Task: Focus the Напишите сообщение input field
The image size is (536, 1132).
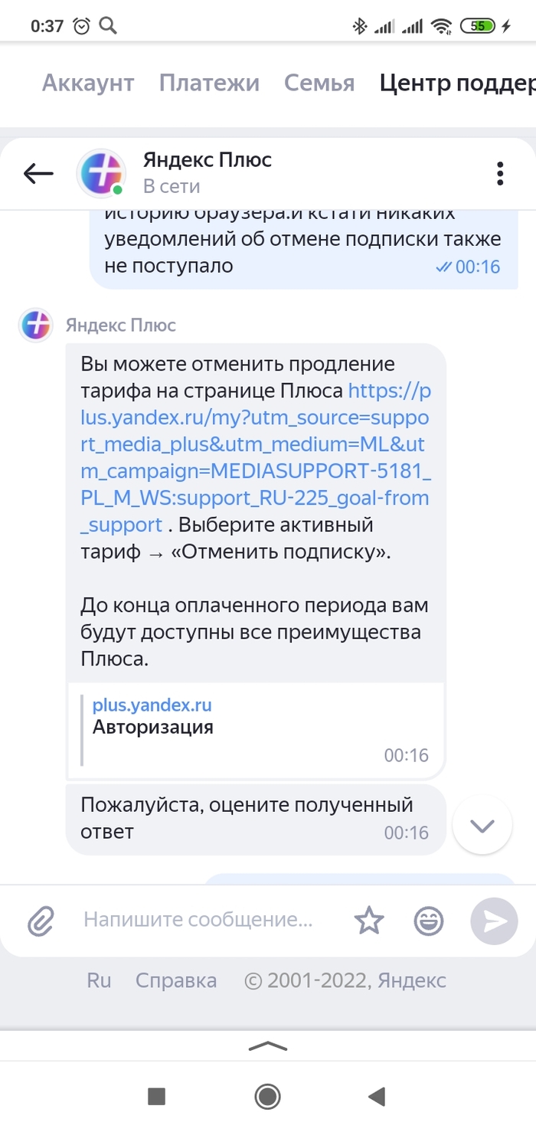Action: click(x=198, y=920)
